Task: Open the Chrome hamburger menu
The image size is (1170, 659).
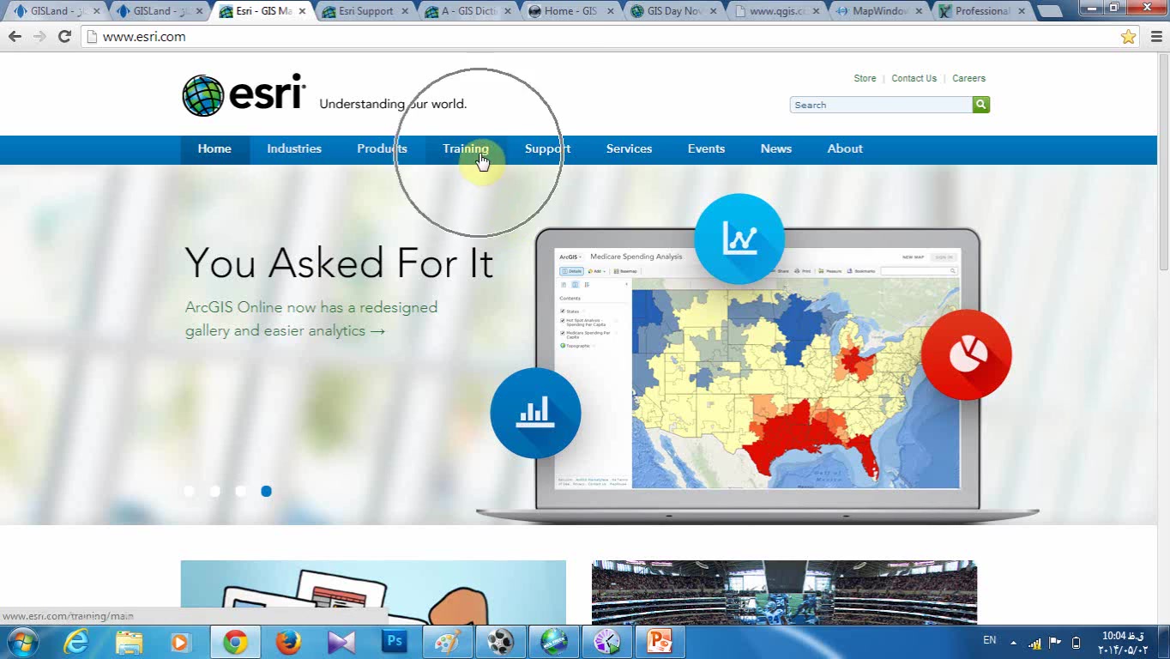Action: click(x=1155, y=36)
